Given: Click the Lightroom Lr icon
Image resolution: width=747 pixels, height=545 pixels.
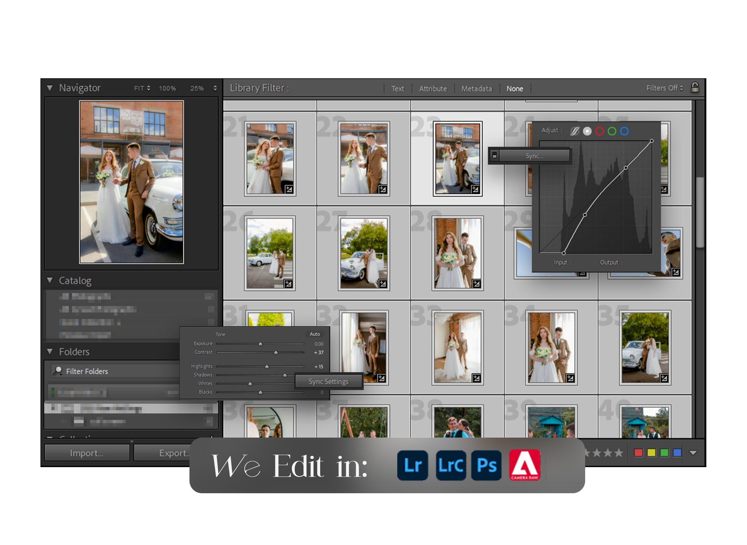Looking at the screenshot, I should tap(412, 465).
